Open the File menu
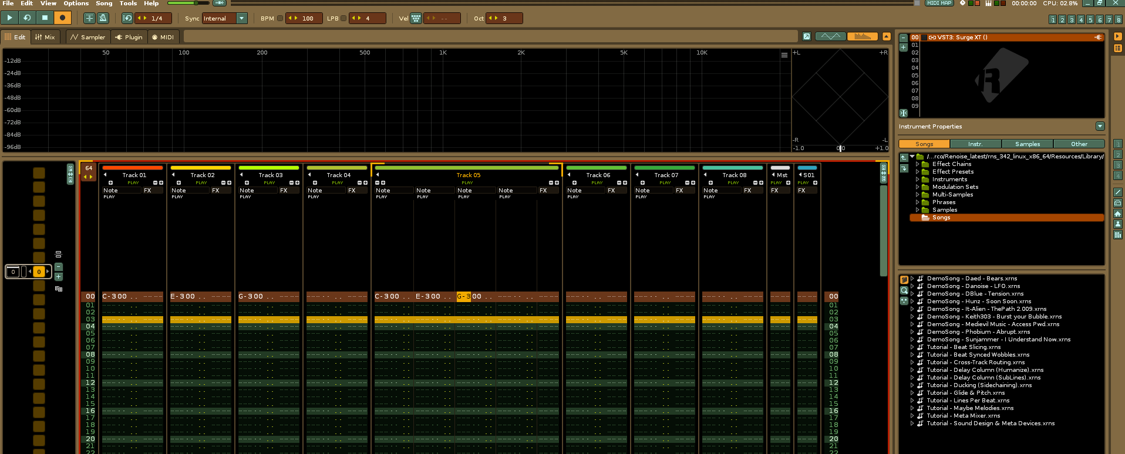The image size is (1125, 454). click(8, 4)
